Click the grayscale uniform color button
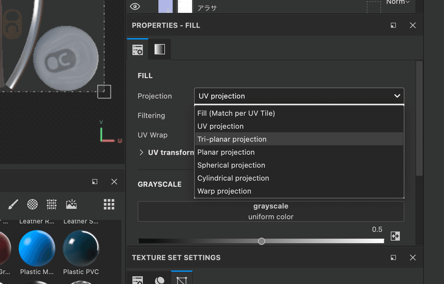 (271, 211)
